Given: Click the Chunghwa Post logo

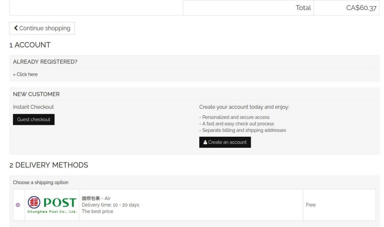Looking at the screenshot, I should click(52, 205).
